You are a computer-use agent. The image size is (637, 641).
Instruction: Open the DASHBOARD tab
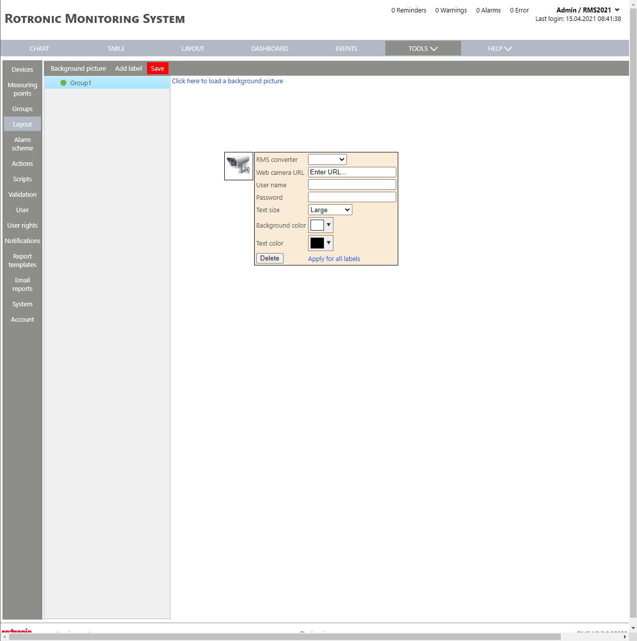[x=270, y=48]
